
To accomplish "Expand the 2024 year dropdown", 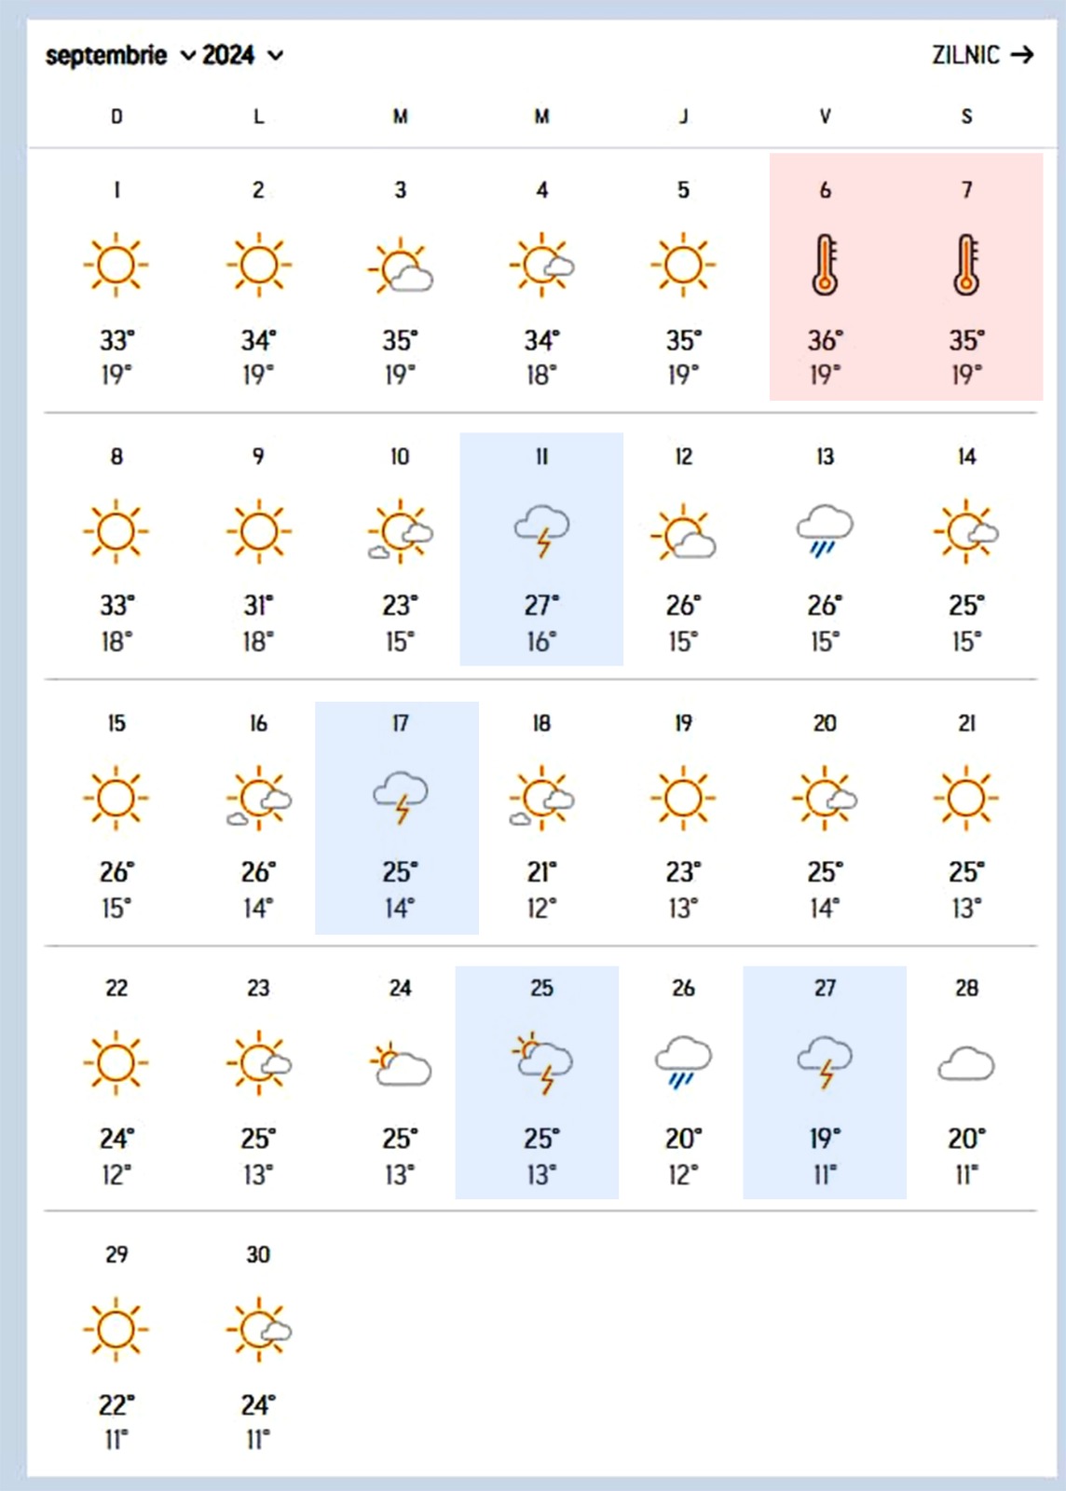I will (x=242, y=56).
